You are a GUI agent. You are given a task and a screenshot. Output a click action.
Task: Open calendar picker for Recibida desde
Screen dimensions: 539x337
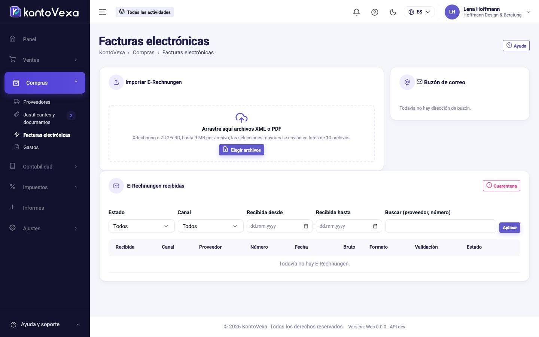pos(306,226)
